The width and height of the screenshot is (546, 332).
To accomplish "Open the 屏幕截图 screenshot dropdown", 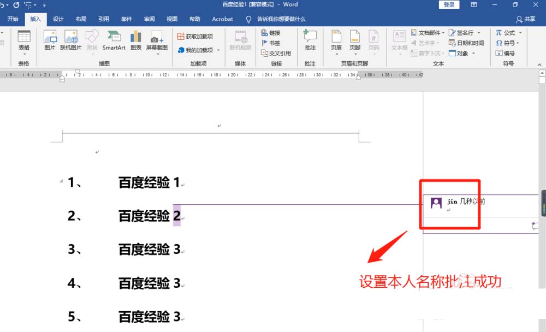I will click(x=157, y=54).
